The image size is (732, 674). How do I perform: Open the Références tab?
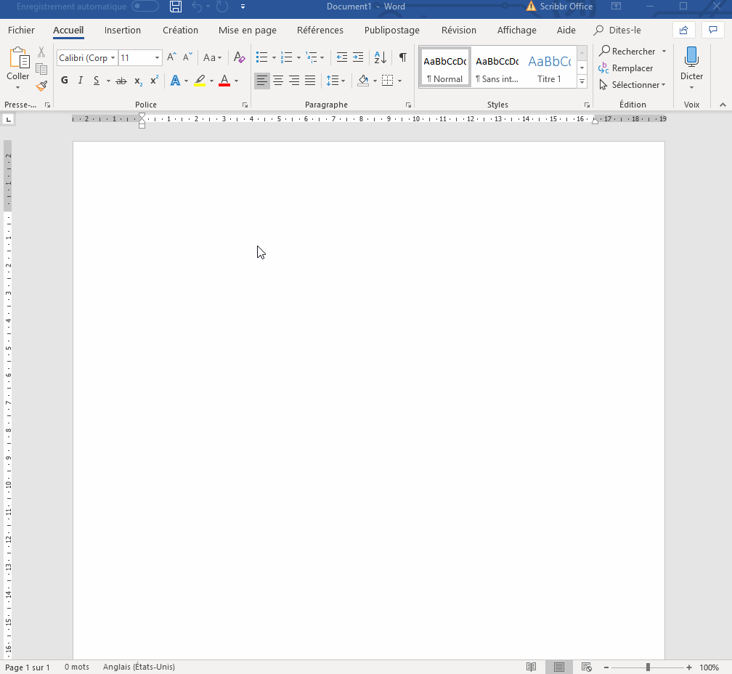coord(320,31)
